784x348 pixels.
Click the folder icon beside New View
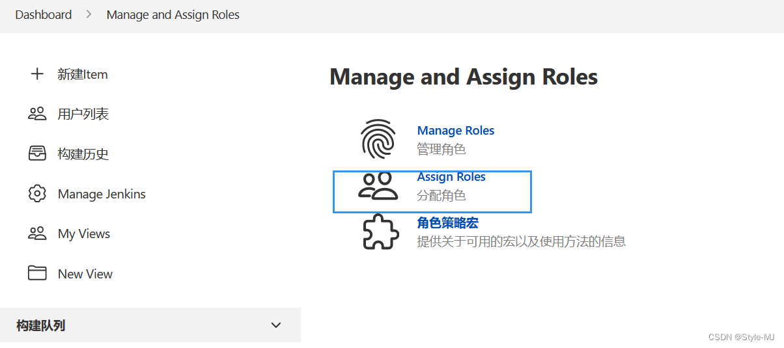[x=37, y=273]
